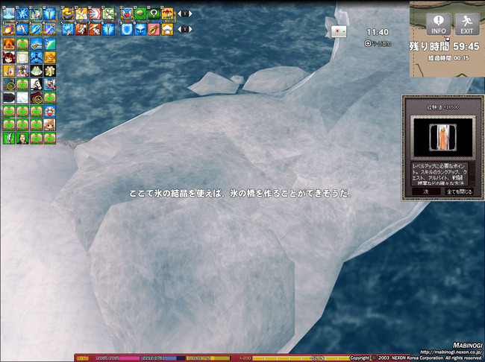Use the green feather icon
The height and width of the screenshot is (362, 485).
9,138
